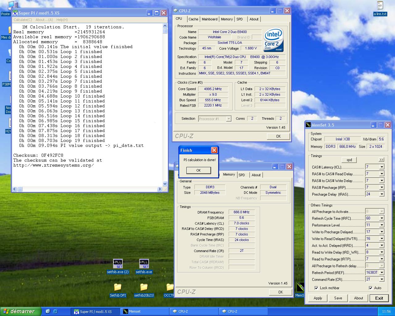395x316 pixels.
Task: Click Exit button in MemSet
Action: [379, 298]
